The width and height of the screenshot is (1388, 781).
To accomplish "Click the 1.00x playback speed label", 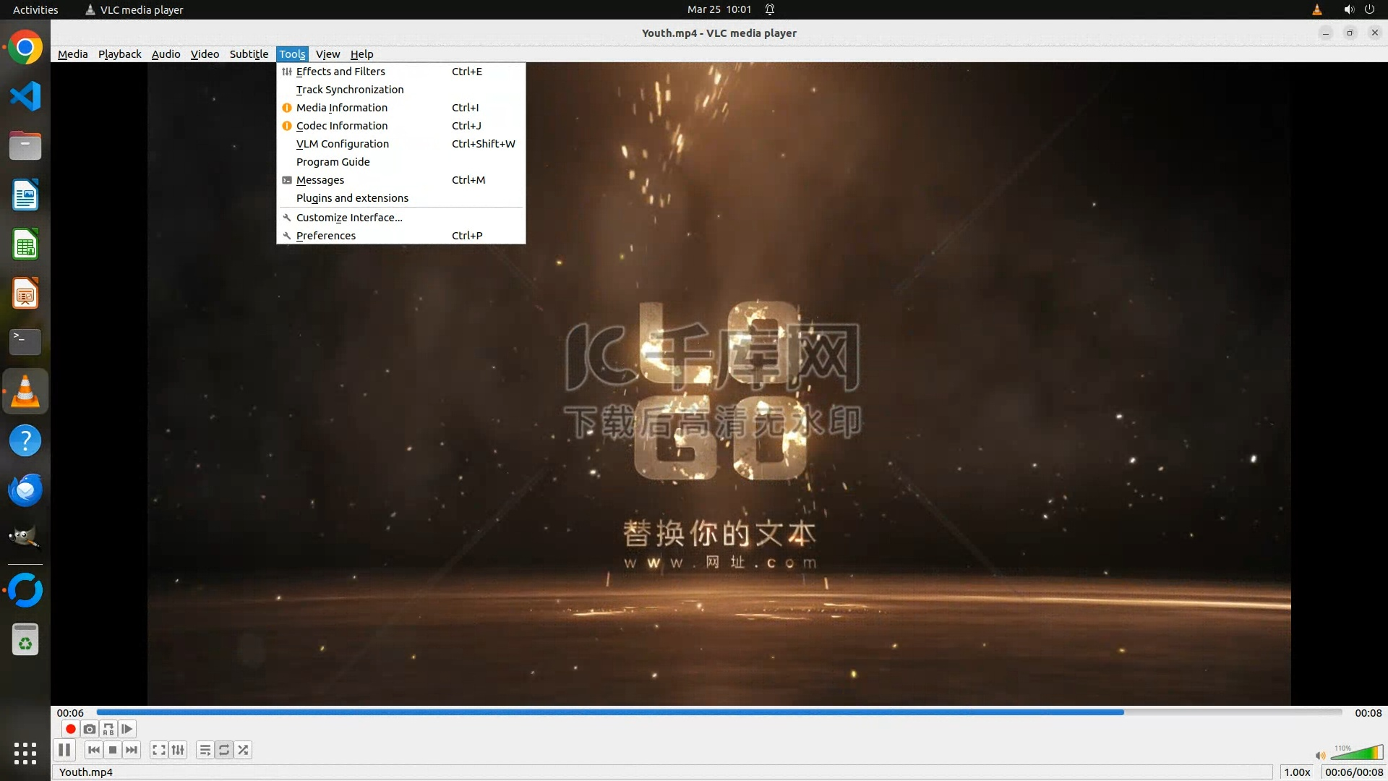I will click(x=1297, y=772).
